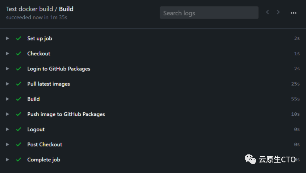
Task: Click the Test docker build workflow title
Action: coord(29,9)
